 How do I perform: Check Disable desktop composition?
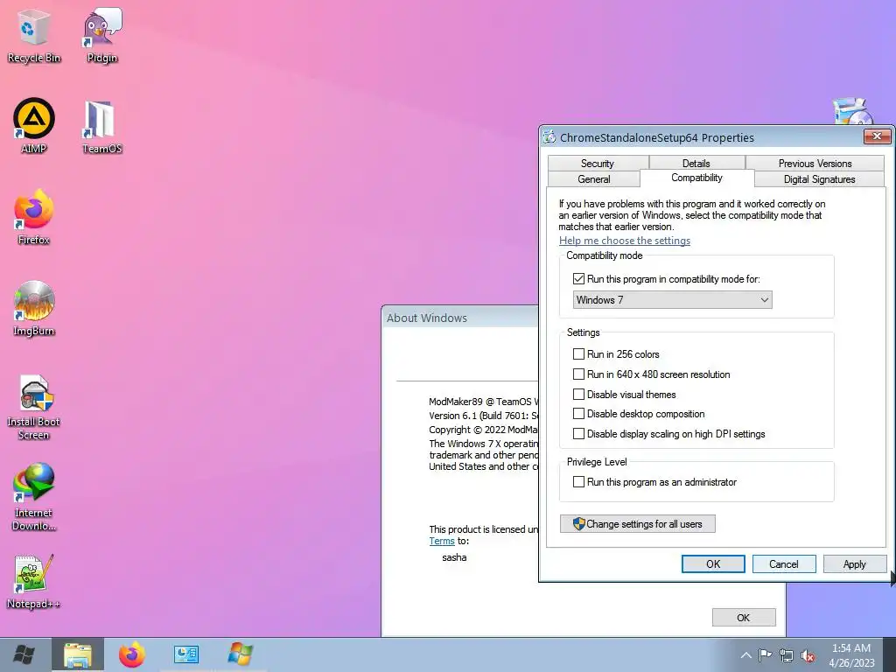[578, 414]
